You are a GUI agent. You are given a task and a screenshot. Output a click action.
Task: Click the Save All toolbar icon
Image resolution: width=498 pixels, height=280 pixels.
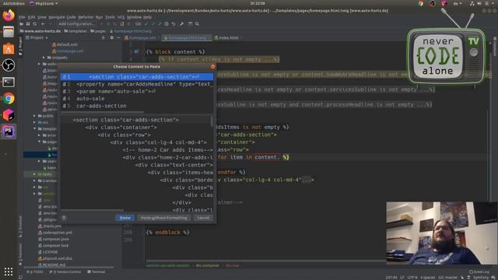point(28,24)
